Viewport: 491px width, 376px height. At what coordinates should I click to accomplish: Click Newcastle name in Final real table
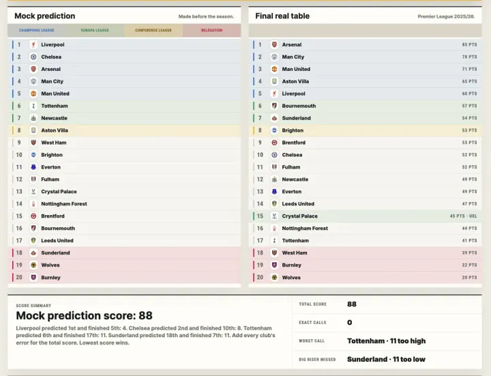coord(295,179)
